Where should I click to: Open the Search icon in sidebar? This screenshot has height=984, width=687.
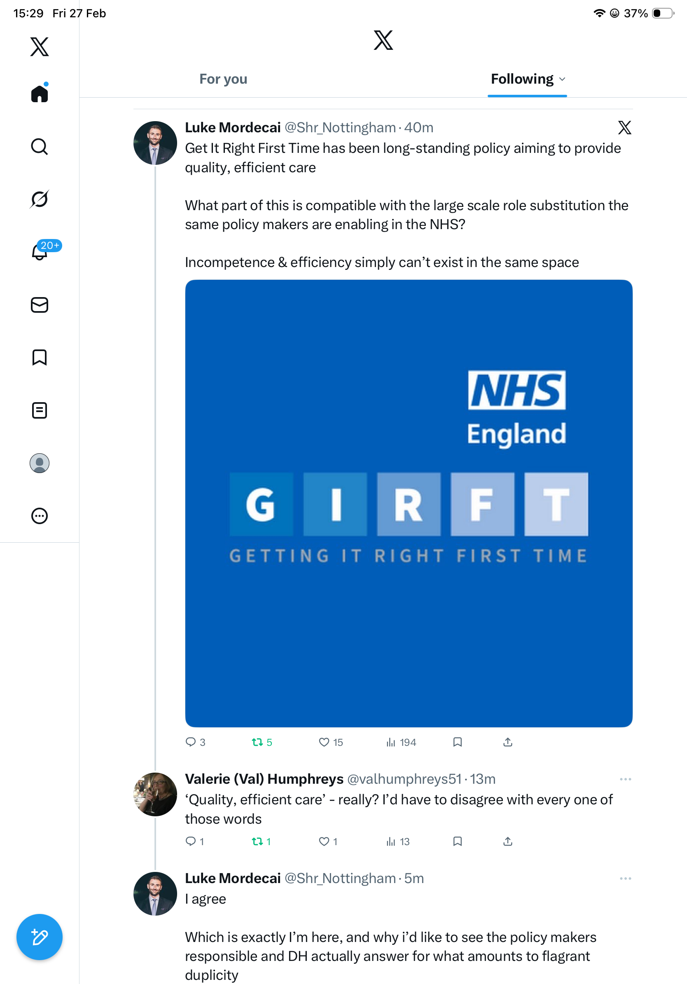click(40, 147)
